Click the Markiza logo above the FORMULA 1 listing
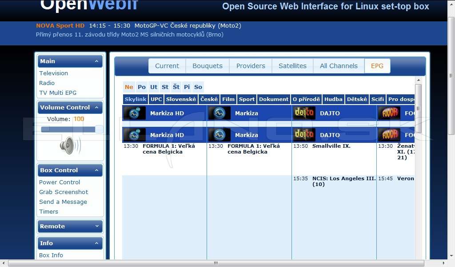455x267 pixels. pos(220,135)
